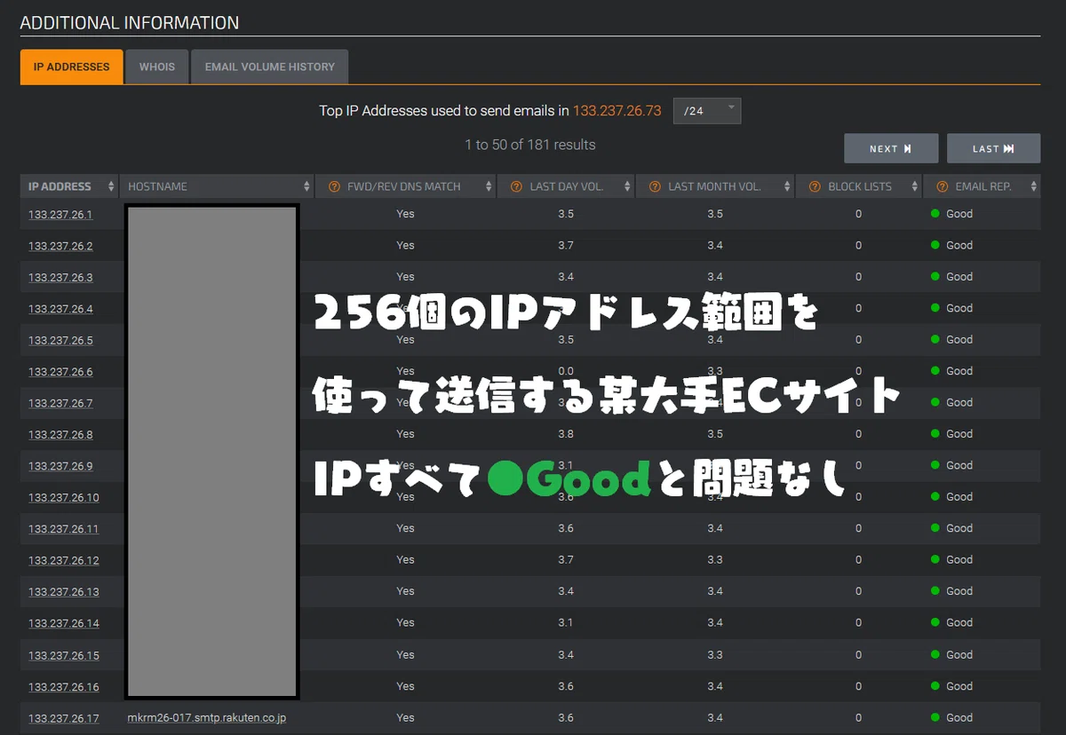
Task: Open IP address 133.237.26.12
Action: coord(64,561)
